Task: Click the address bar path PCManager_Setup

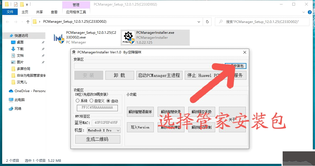Action: pyautogui.click(x=75, y=22)
